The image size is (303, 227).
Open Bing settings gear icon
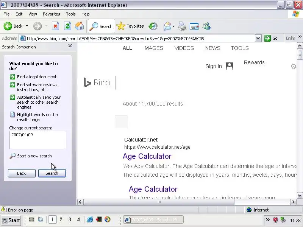(293, 66)
